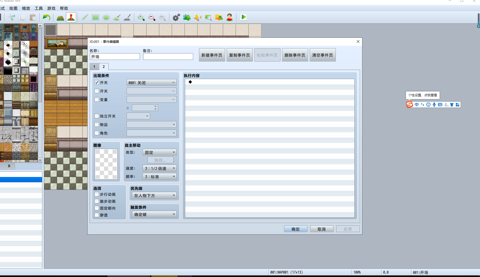
Task: Click the 确定 OK button
Action: (x=296, y=229)
